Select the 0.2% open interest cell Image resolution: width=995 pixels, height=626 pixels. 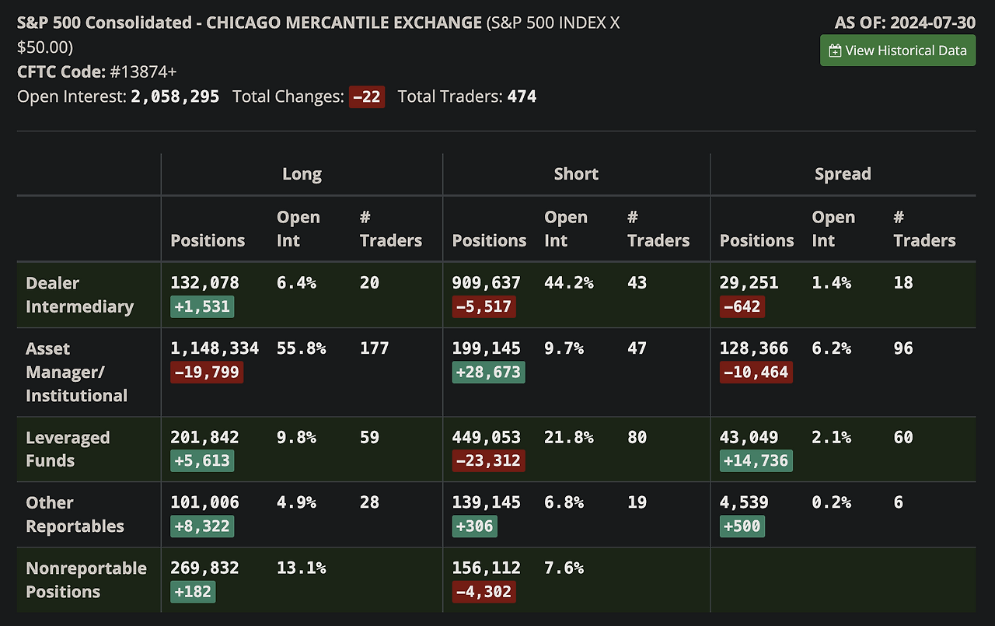(x=832, y=502)
